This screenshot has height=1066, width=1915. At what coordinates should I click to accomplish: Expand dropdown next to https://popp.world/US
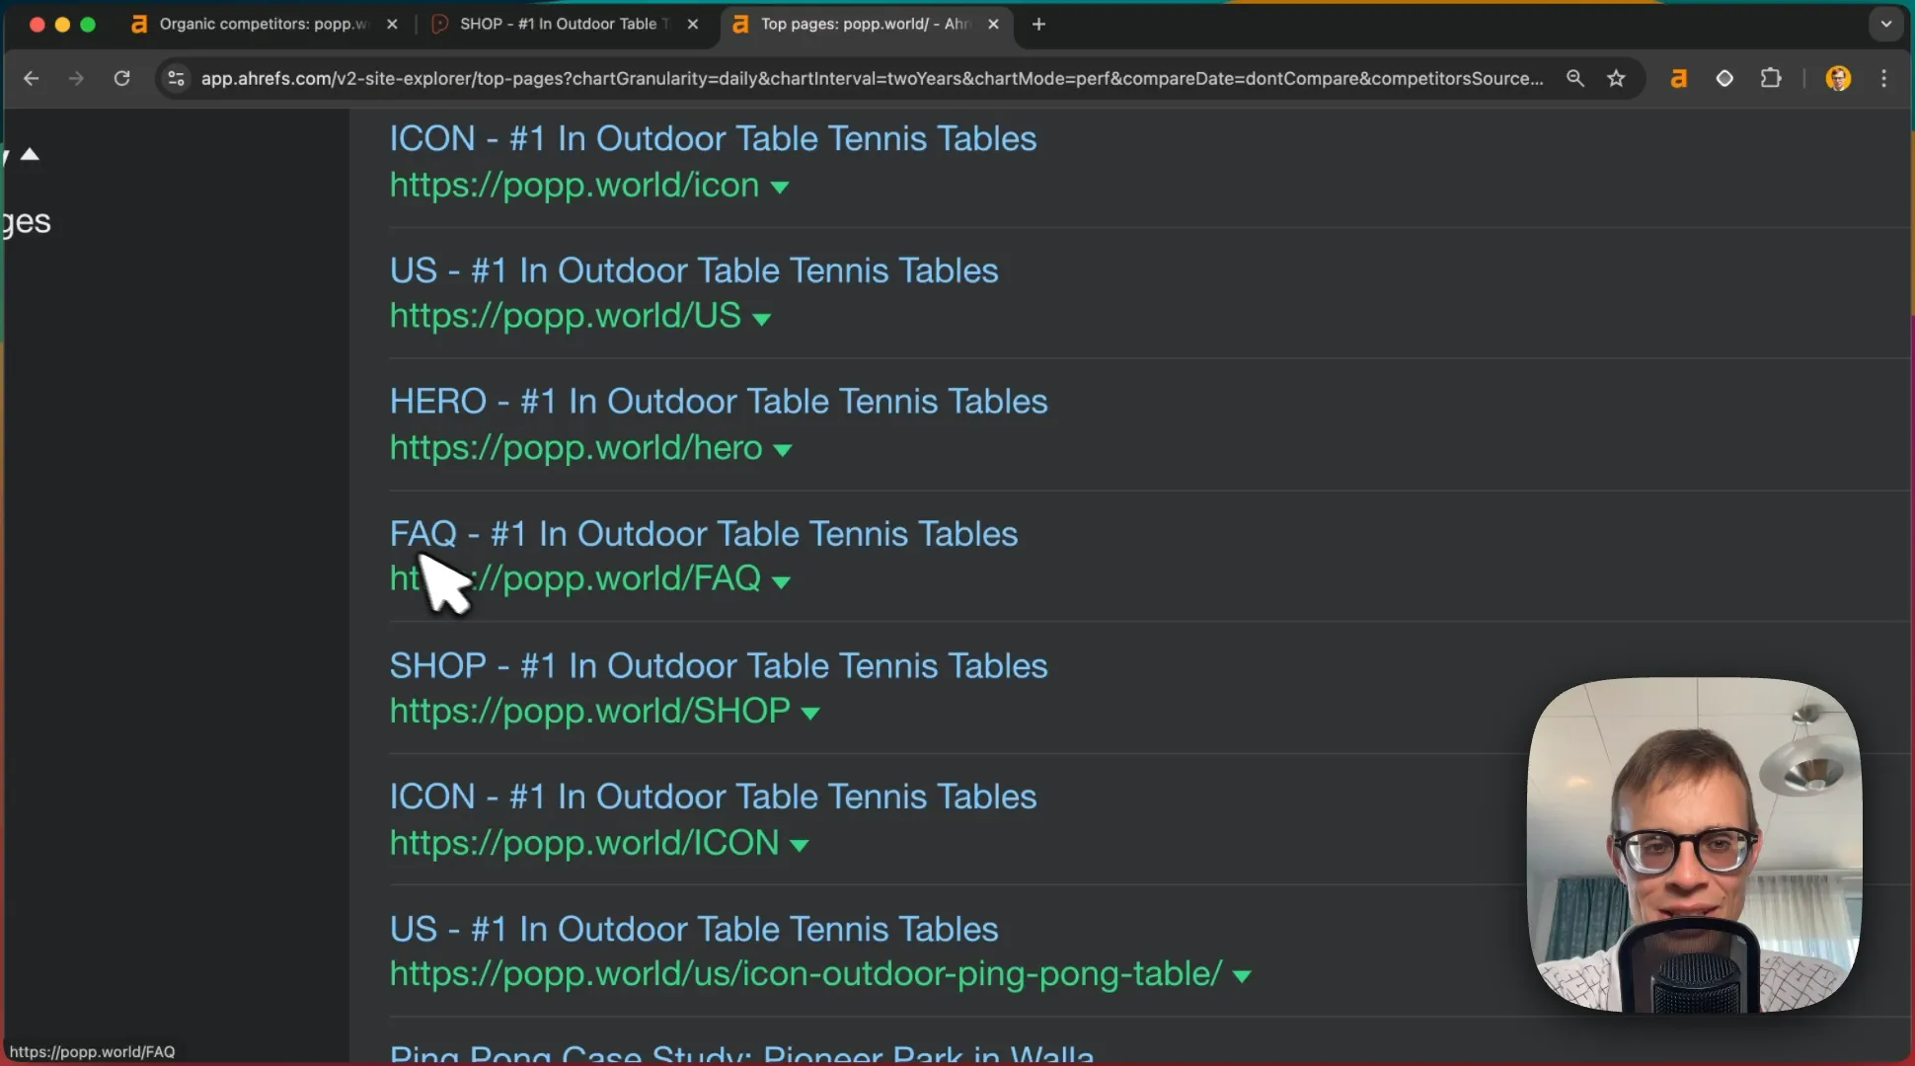click(x=761, y=318)
